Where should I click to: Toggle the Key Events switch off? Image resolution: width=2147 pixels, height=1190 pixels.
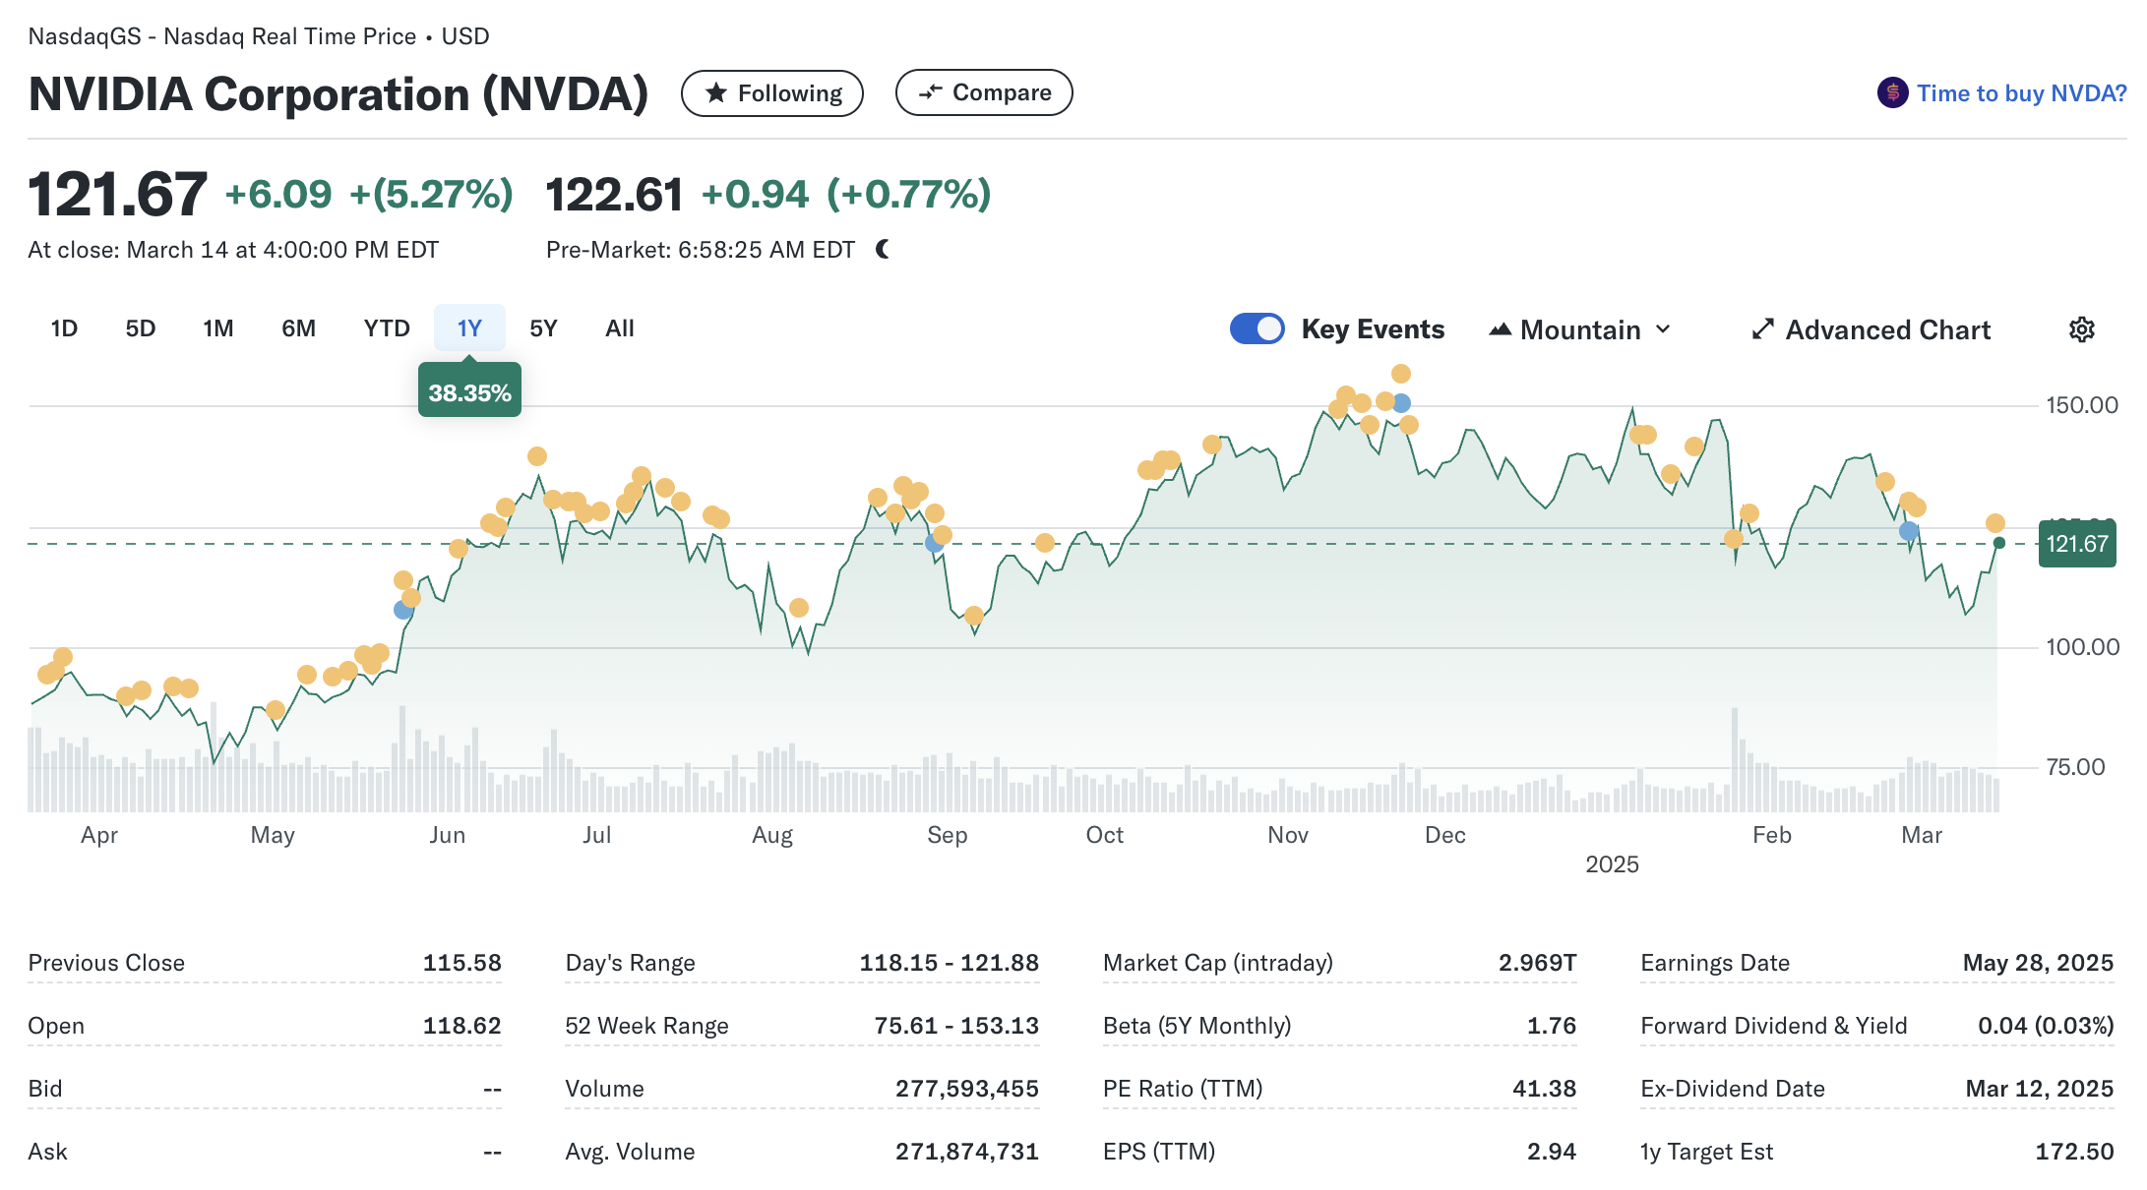tap(1257, 328)
